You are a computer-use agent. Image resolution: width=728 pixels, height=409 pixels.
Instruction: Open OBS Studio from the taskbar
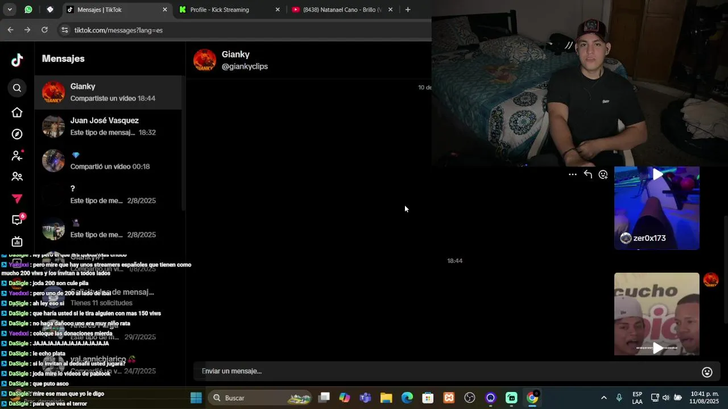point(470,398)
